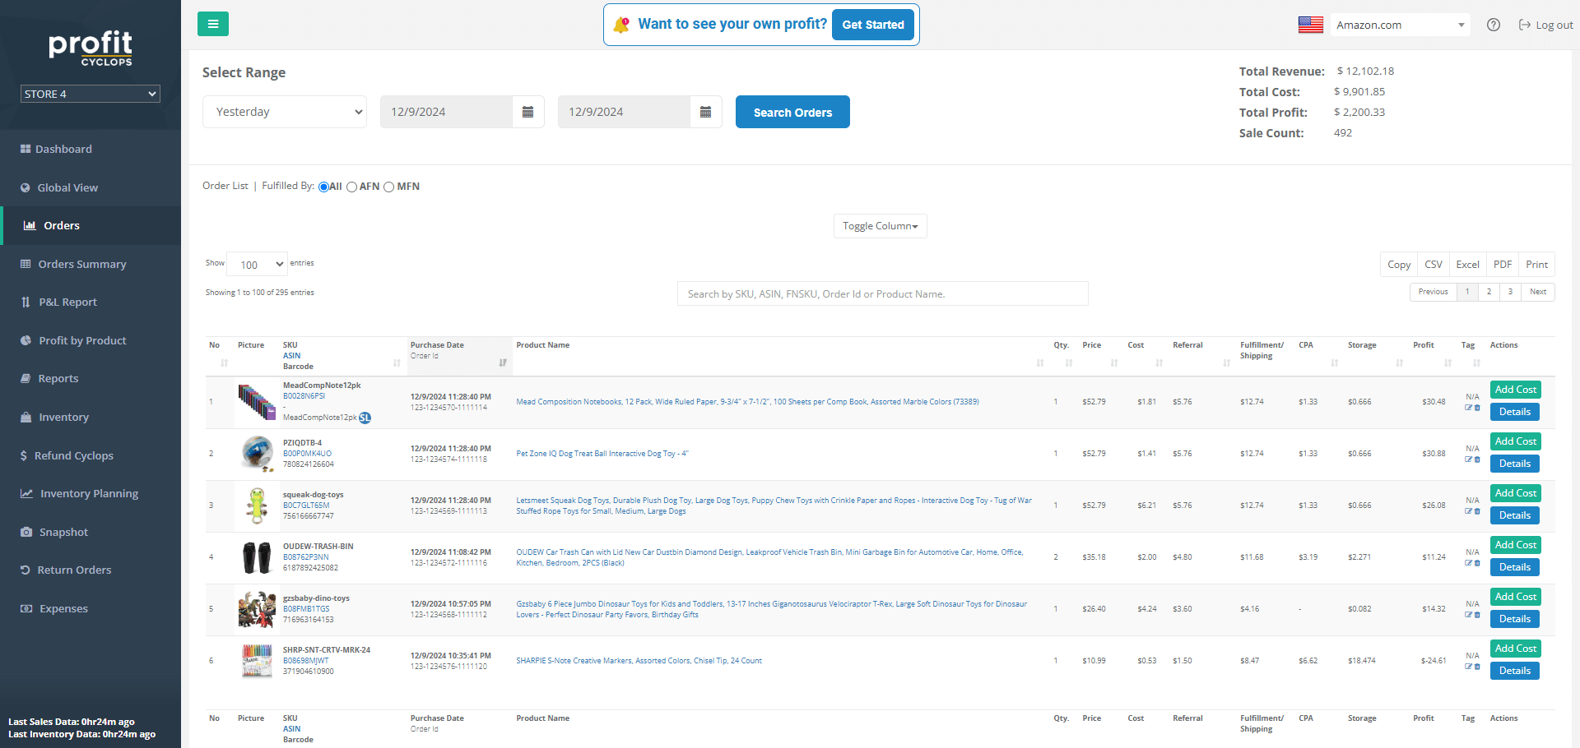Click the search by SKU, ASIN field

coord(882,293)
